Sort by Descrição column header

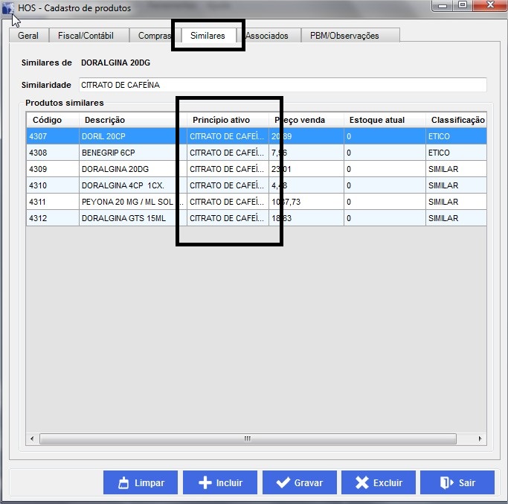point(105,120)
